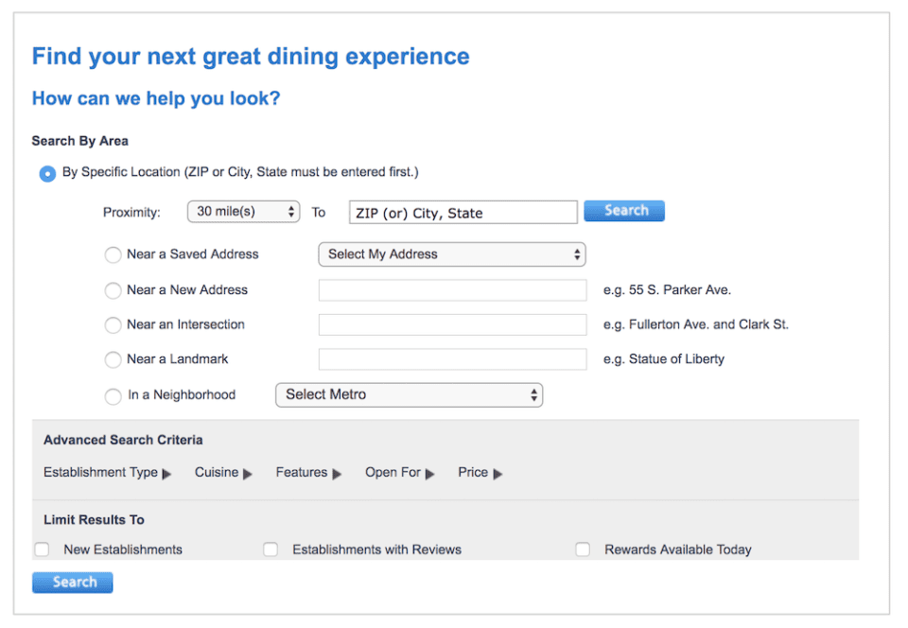908x628 pixels.
Task: Click the ZIP or City, State field
Action: click(462, 212)
